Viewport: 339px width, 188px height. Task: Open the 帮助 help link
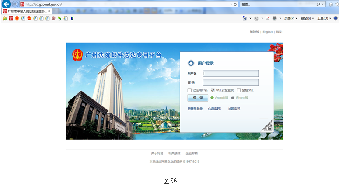tap(279, 32)
